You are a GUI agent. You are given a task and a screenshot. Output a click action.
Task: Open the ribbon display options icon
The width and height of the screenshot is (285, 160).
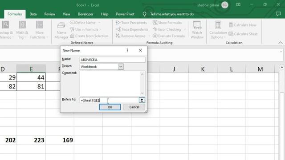tap(238, 5)
